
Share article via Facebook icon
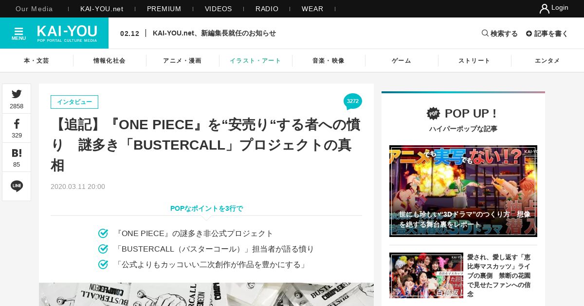pos(17,124)
